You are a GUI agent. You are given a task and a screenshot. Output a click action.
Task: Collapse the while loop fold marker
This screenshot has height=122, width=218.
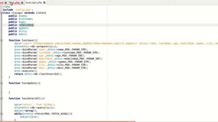pos(1,114)
